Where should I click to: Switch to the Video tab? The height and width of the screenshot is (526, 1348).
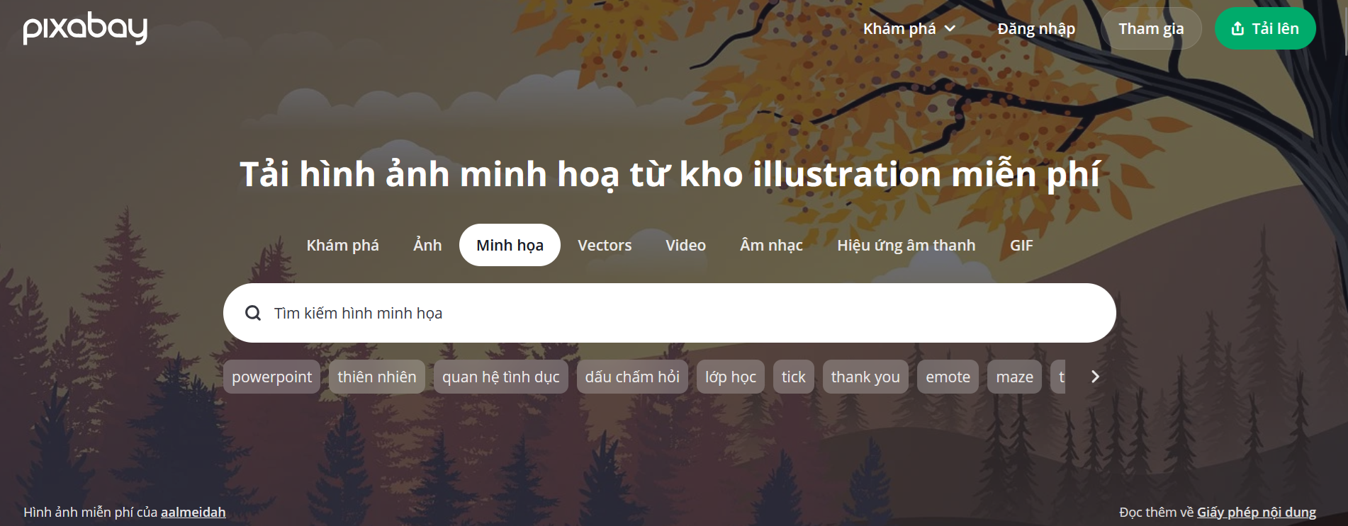[685, 245]
